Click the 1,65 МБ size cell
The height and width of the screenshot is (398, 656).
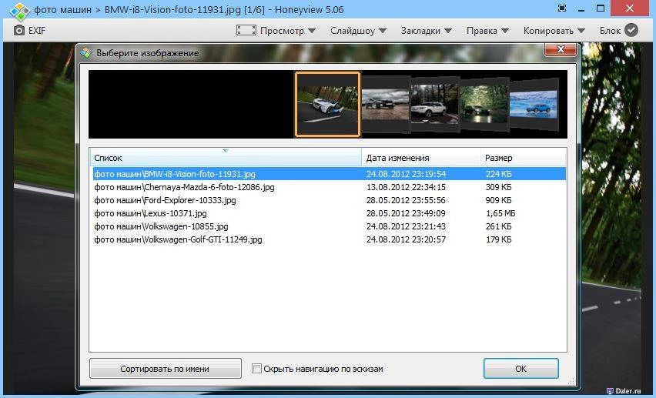(x=500, y=213)
